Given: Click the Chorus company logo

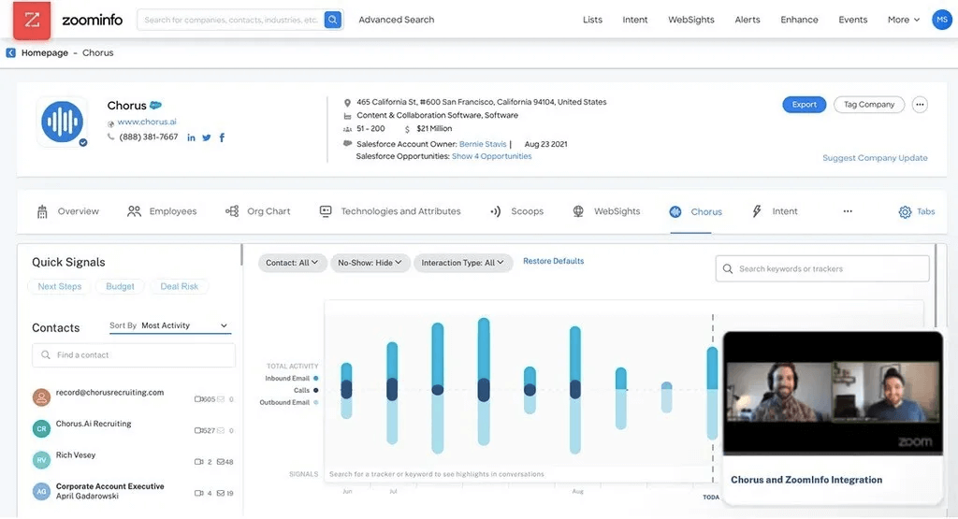Looking at the screenshot, I should click(x=62, y=122).
